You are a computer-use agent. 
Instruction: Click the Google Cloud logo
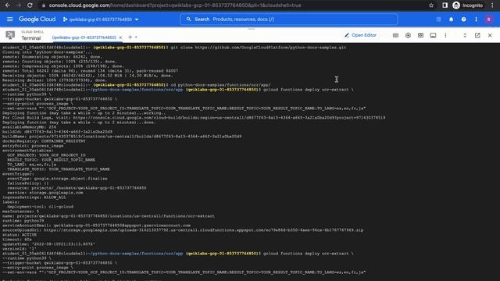coord(37,20)
